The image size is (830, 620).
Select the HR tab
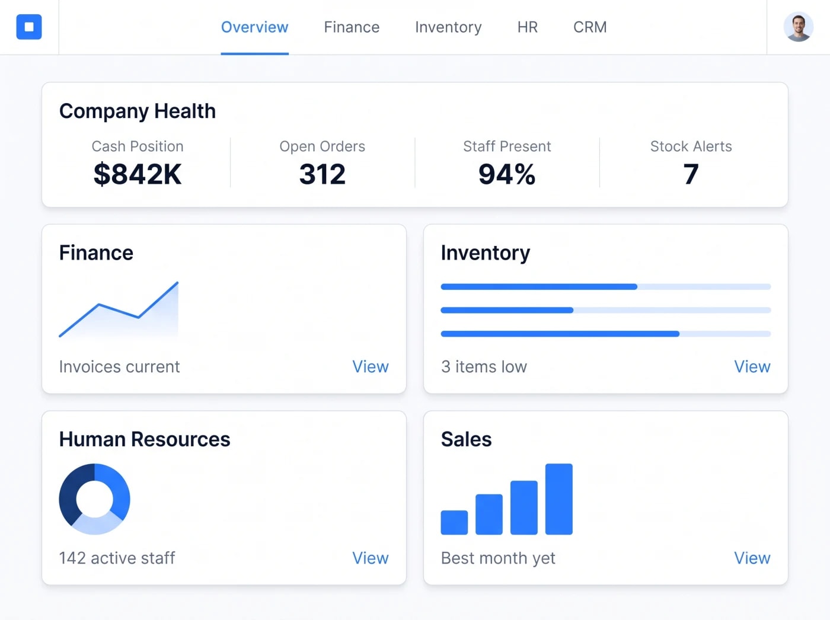tap(528, 27)
